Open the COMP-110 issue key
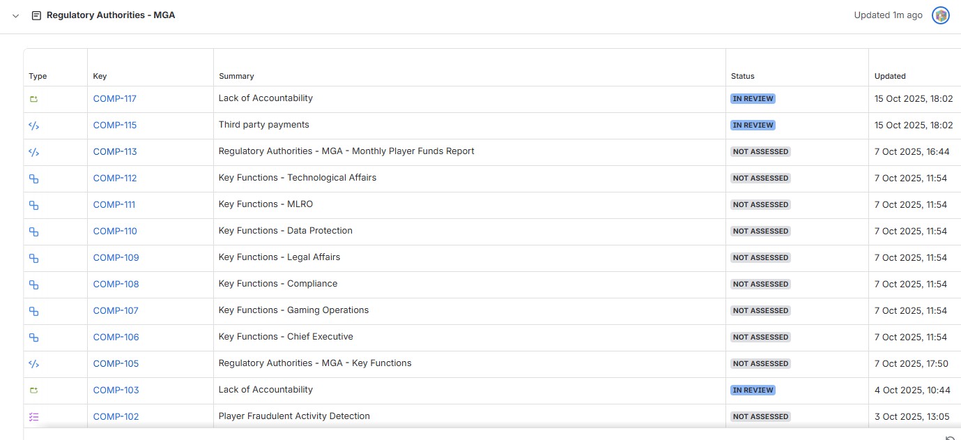This screenshot has height=440, width=961. (x=115, y=232)
